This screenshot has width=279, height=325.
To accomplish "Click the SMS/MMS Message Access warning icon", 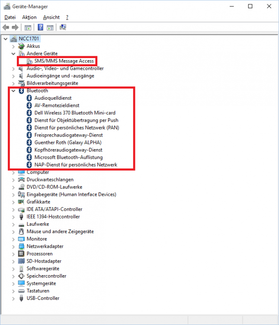I will pos(29,61).
